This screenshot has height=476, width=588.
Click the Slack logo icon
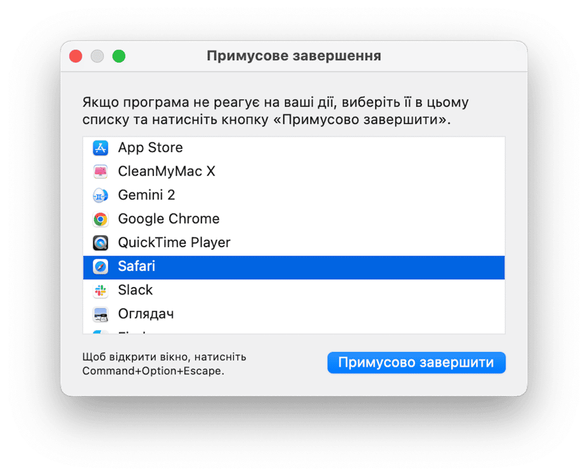100,290
